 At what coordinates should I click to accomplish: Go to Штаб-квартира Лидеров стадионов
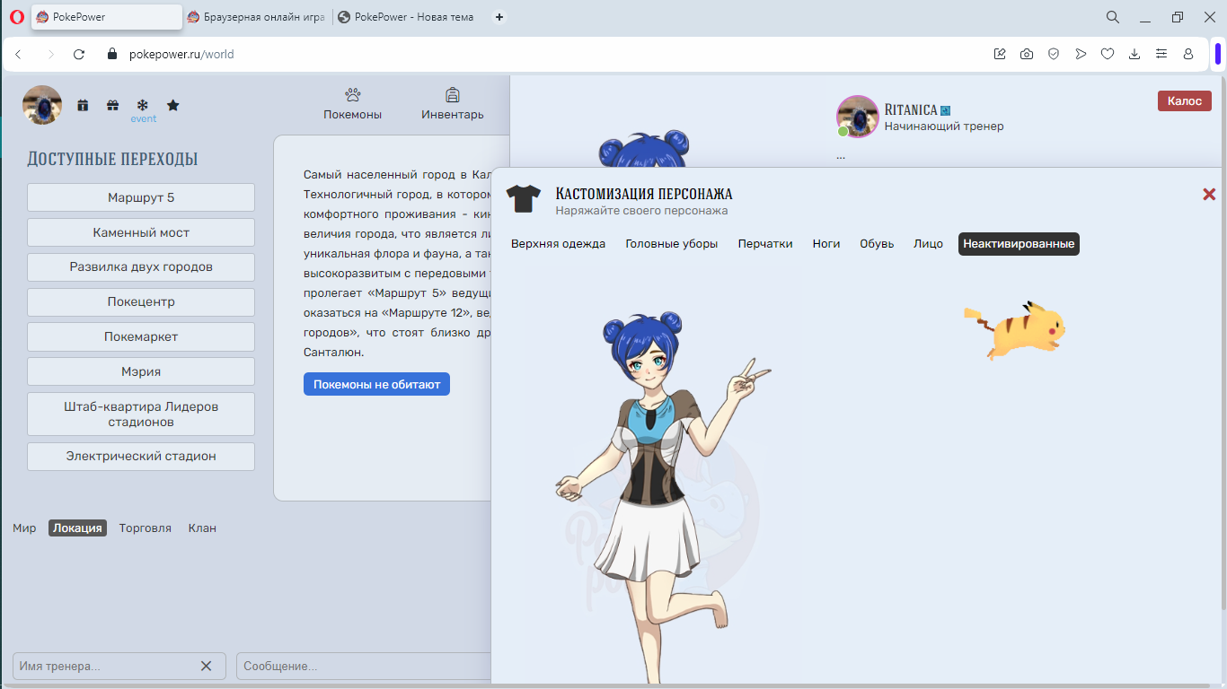tap(141, 414)
